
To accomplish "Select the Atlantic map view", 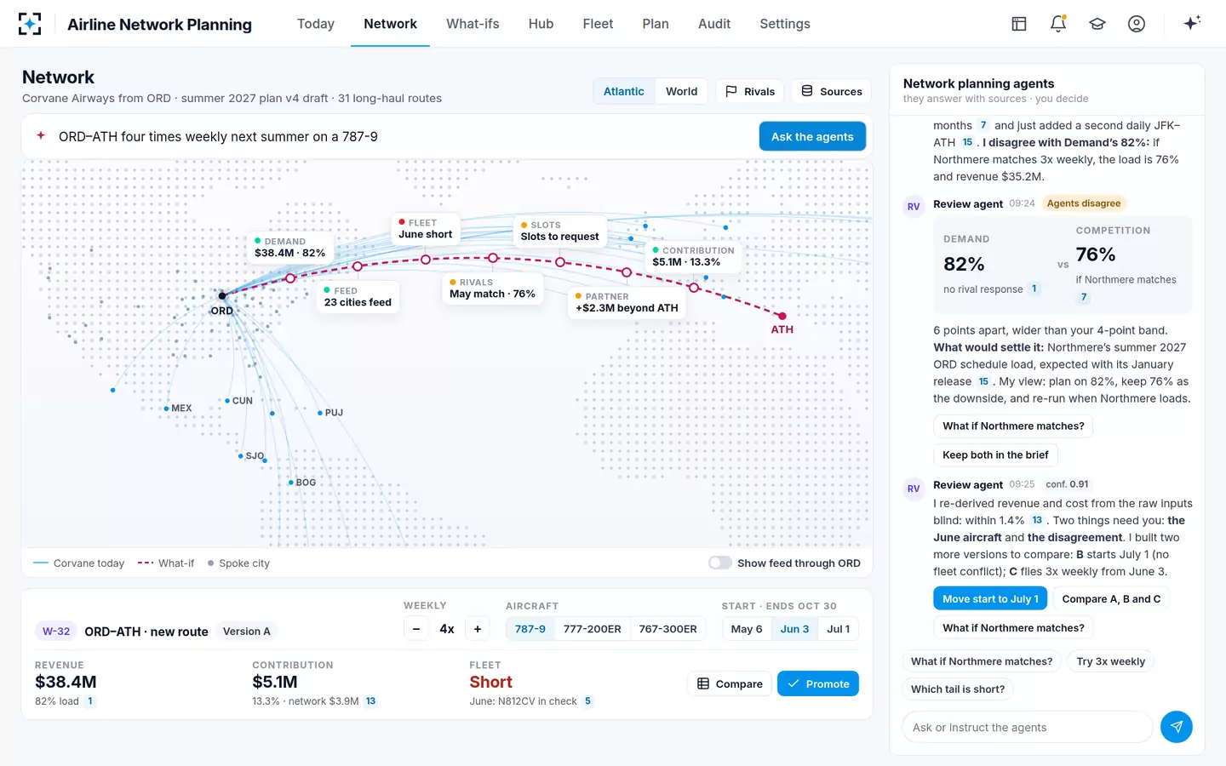I will point(624,91).
